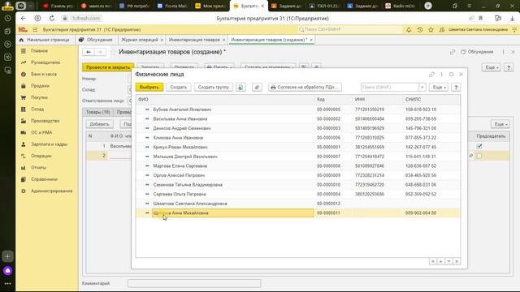Click the link icon in dialog title bar
The height and width of the screenshot is (292, 520).
[x=431, y=75]
